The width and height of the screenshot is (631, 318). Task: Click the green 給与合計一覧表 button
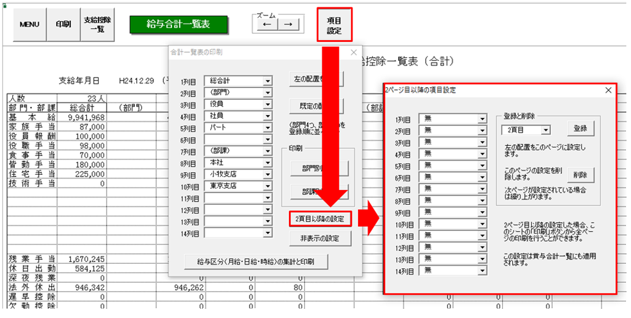pos(179,24)
